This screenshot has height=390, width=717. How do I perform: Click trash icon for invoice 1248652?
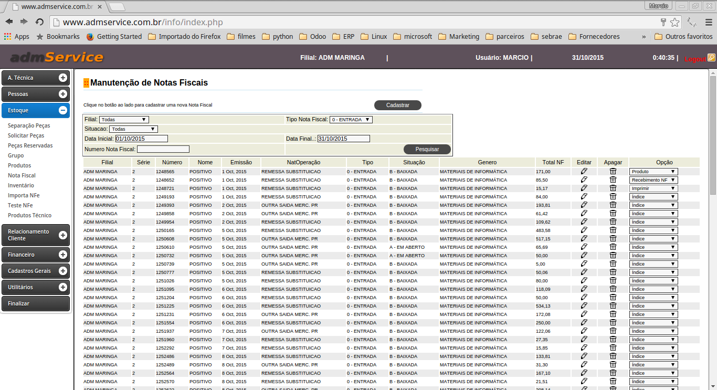[x=613, y=180]
